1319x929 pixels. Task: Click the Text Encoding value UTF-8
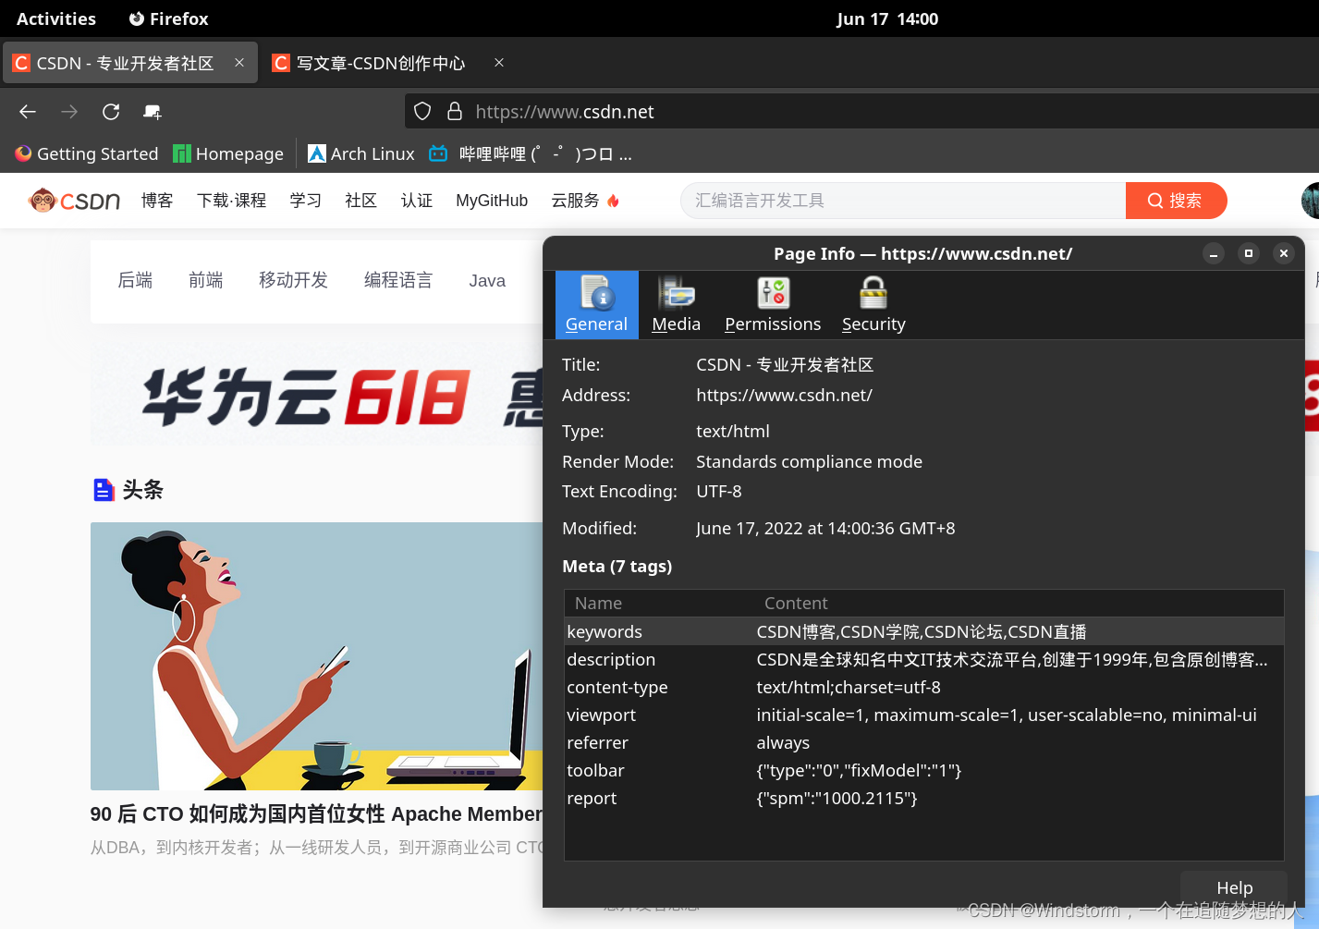click(x=718, y=491)
